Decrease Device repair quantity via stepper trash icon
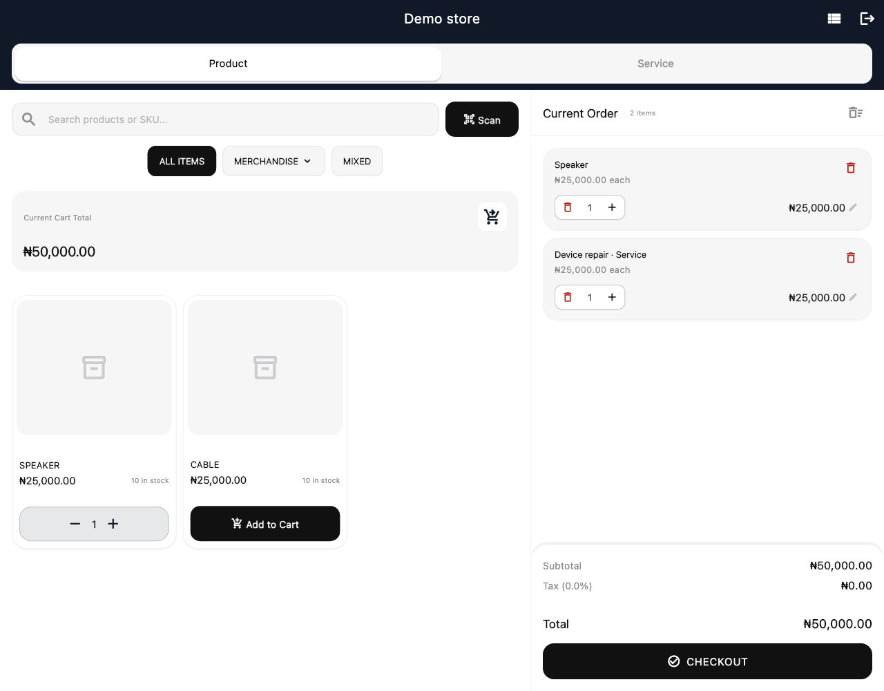This screenshot has width=884, height=691. (568, 297)
